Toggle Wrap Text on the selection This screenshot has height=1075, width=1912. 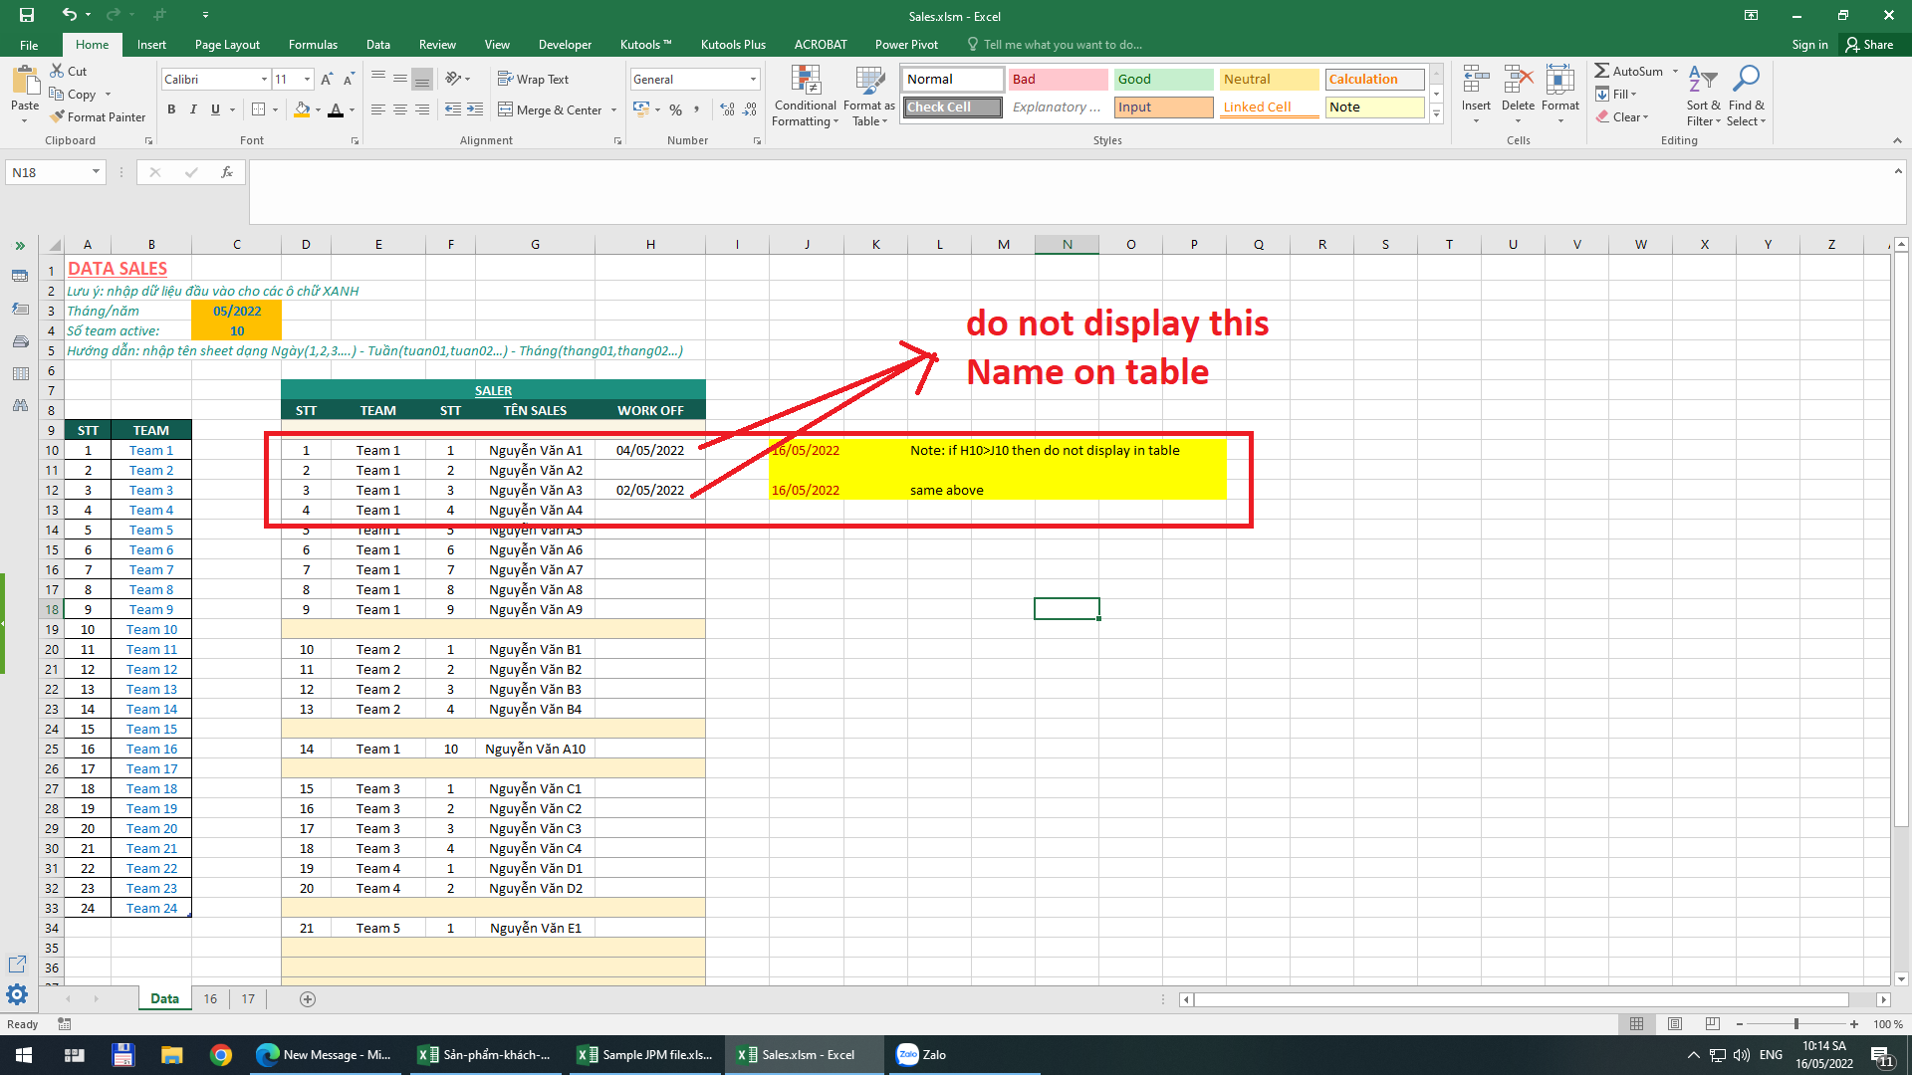tap(533, 80)
